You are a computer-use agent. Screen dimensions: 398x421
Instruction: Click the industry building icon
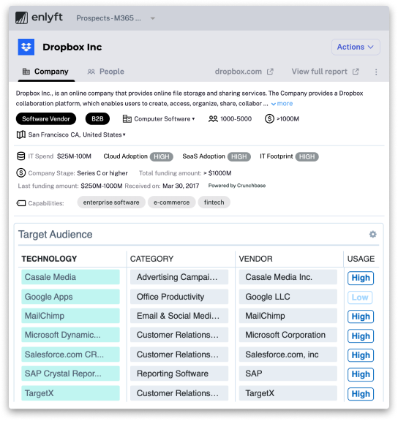click(127, 118)
